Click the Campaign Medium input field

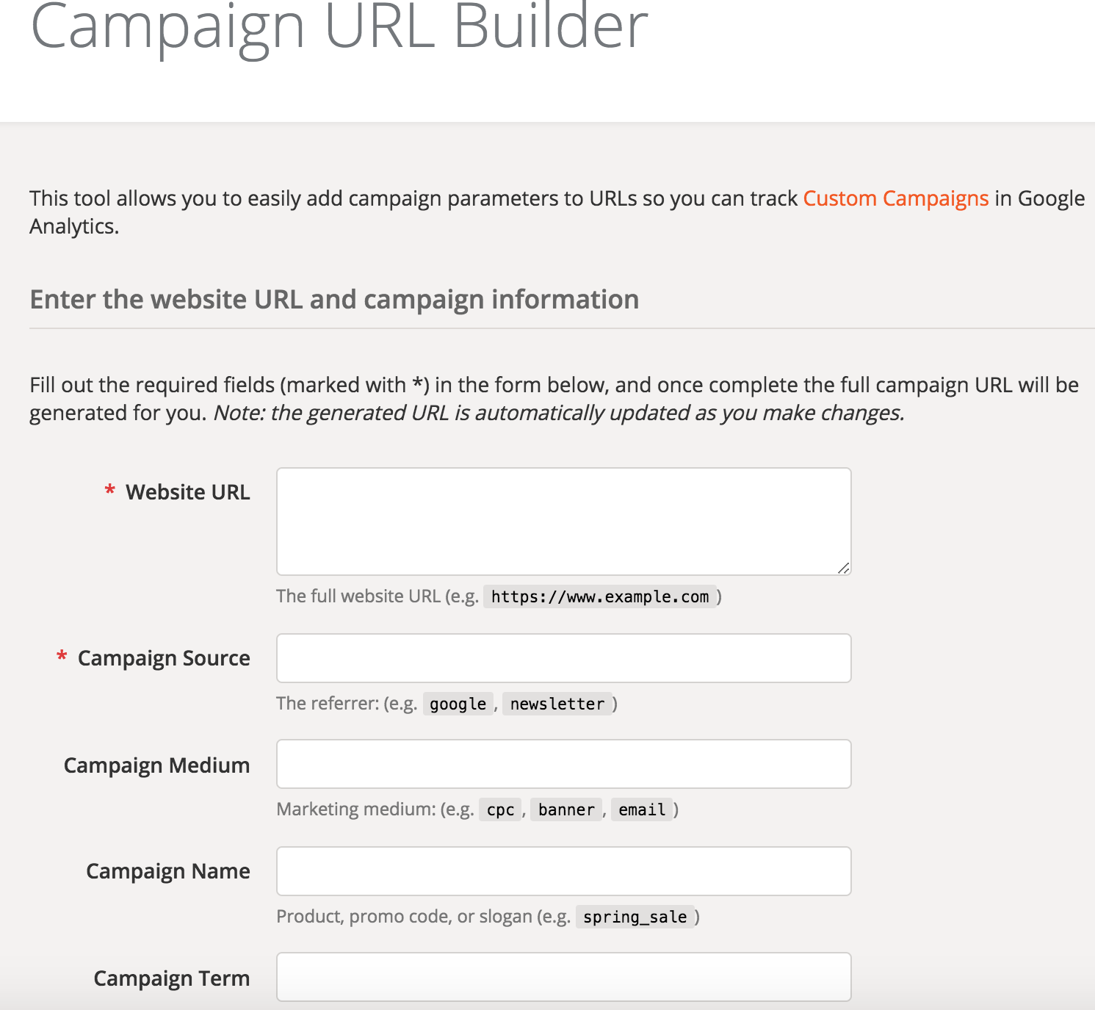click(x=563, y=764)
